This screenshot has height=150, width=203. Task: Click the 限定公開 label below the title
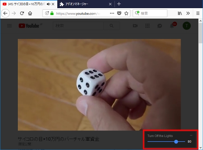[x=25, y=144]
